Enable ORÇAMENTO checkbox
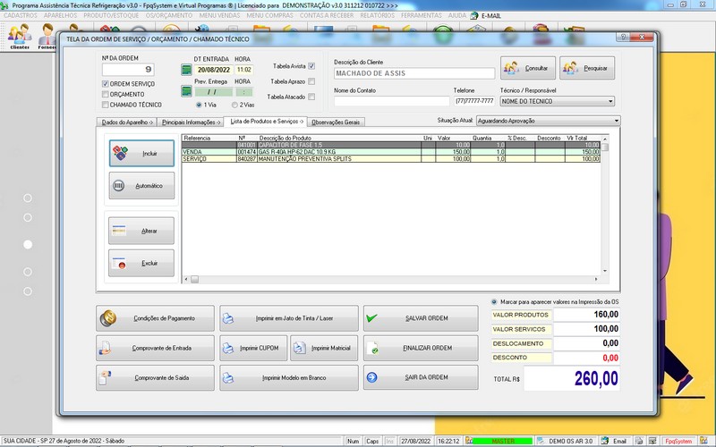The height and width of the screenshot is (447, 716). pos(106,95)
